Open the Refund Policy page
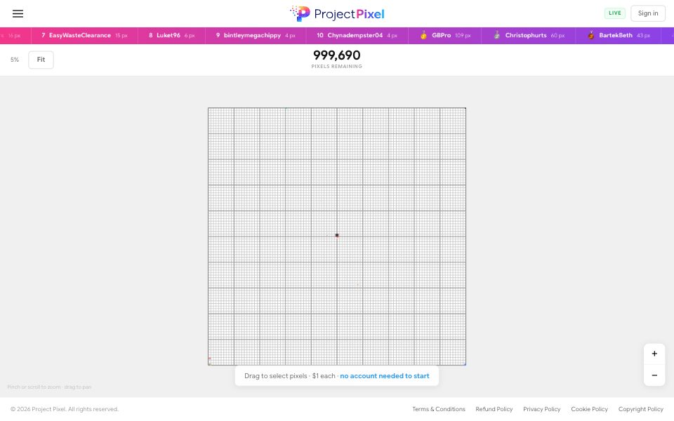674x421 pixels. point(494,409)
